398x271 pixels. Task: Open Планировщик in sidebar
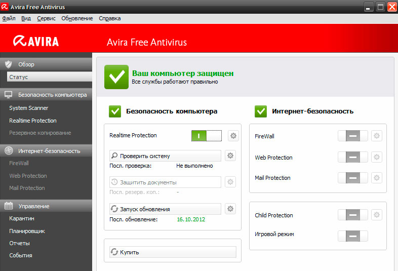27,231
